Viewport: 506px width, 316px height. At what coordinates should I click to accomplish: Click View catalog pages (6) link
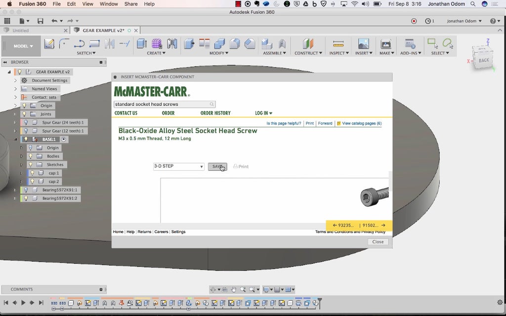[x=361, y=123]
